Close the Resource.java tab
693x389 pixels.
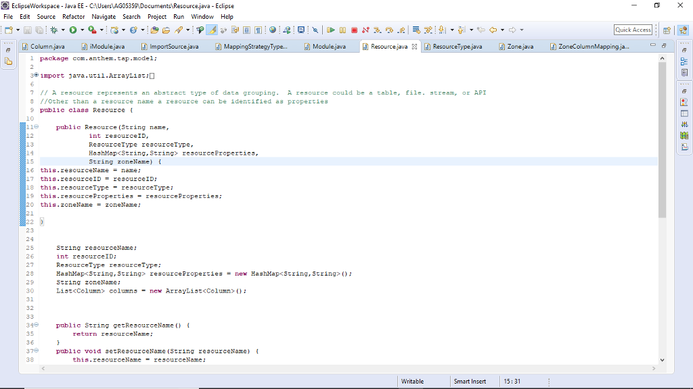(414, 47)
